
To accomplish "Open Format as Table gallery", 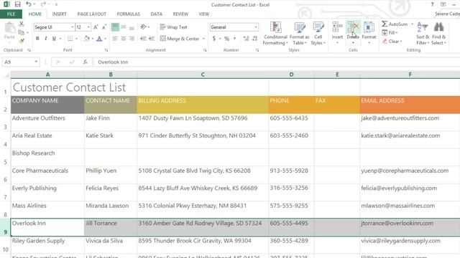I will [299, 34].
